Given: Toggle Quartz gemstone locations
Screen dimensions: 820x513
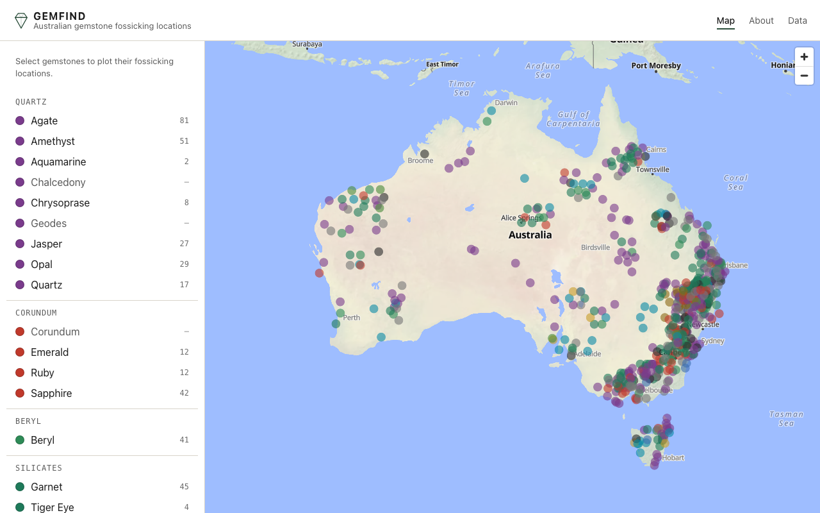Looking at the screenshot, I should (102, 285).
